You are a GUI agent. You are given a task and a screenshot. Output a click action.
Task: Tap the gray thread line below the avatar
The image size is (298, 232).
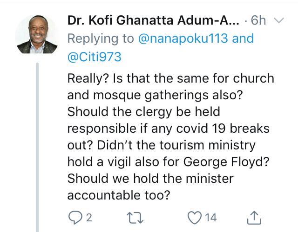click(x=39, y=139)
